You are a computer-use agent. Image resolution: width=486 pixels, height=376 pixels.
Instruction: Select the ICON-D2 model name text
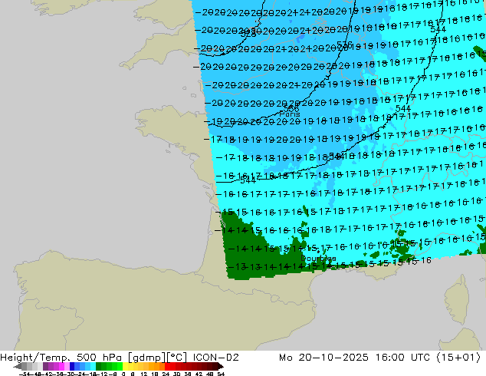coord(215,358)
